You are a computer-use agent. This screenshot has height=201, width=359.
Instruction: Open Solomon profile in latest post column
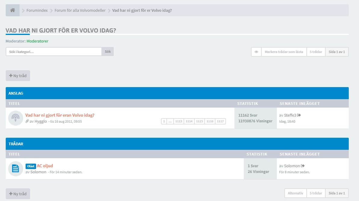pyautogui.click(x=292, y=166)
